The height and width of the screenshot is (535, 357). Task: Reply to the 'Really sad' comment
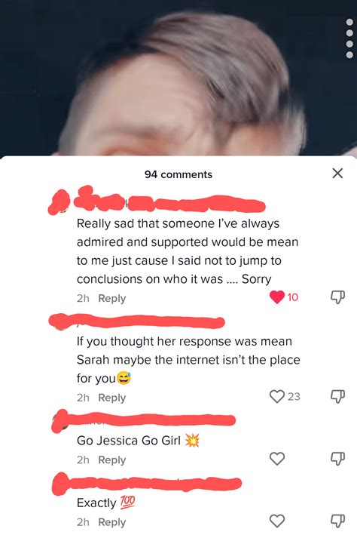[112, 298]
